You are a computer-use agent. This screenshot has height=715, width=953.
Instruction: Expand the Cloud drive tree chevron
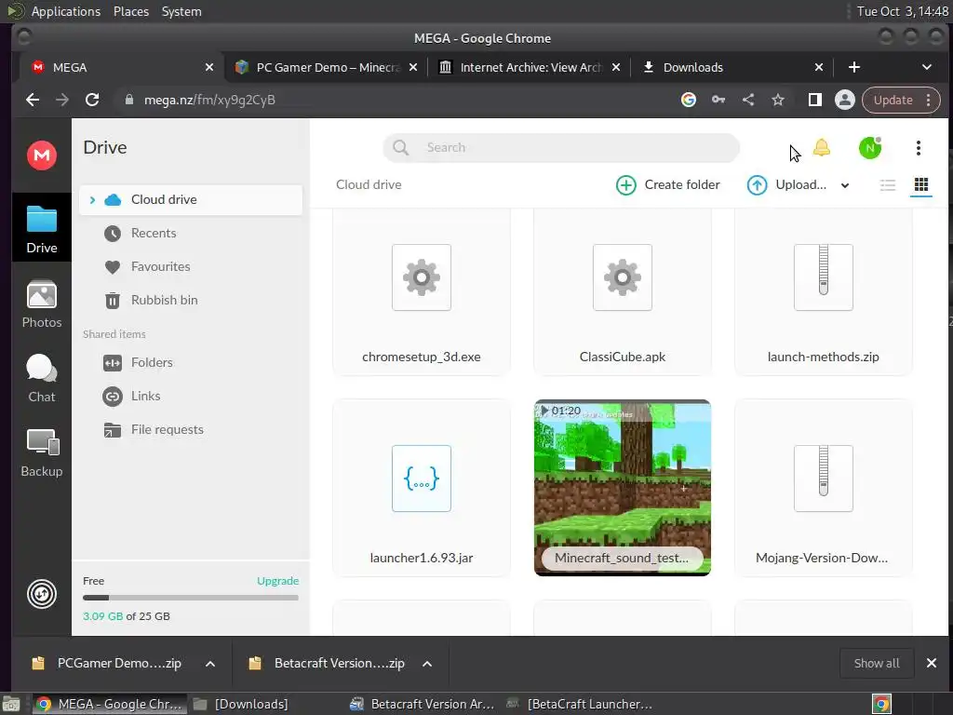(x=92, y=199)
